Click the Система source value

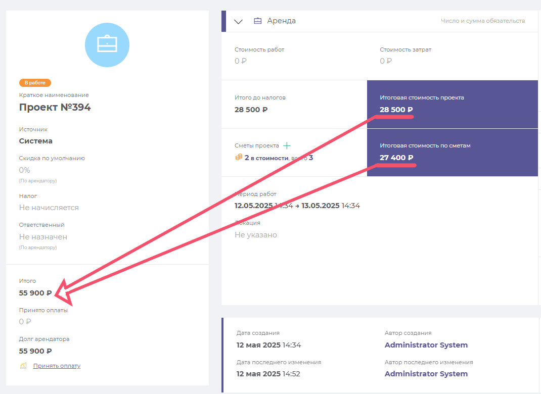[35, 141]
